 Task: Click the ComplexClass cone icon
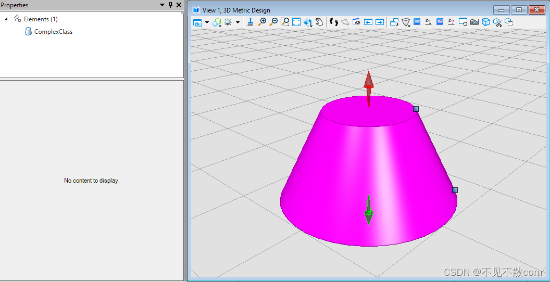29,32
